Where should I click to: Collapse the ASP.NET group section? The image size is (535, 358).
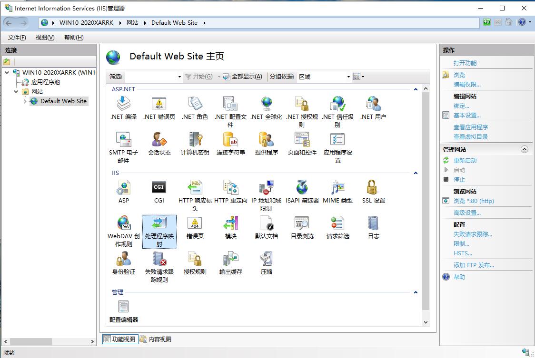coord(416,89)
